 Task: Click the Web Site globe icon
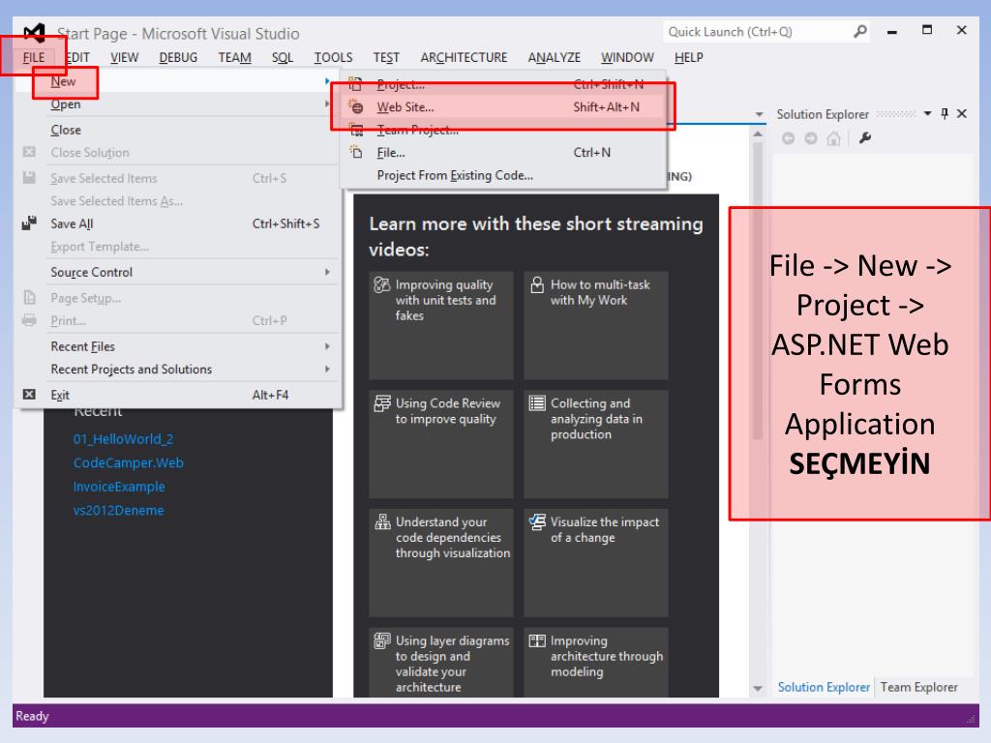pyautogui.click(x=356, y=106)
